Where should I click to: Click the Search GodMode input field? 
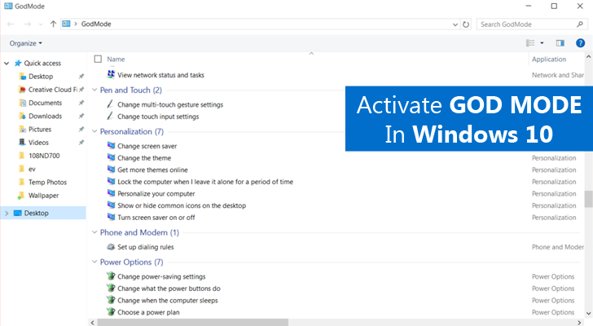tap(525, 24)
